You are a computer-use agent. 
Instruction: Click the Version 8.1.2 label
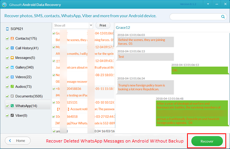tap(188, 4)
